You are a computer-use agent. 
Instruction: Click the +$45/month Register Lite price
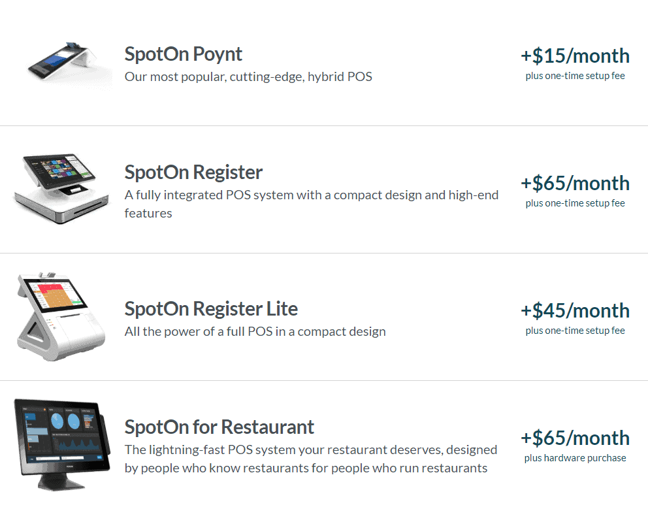[x=575, y=310]
